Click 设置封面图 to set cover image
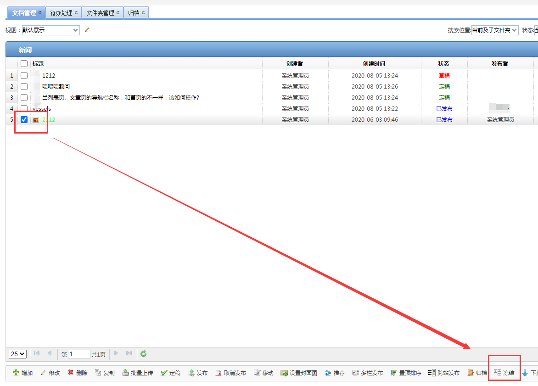 [299, 373]
